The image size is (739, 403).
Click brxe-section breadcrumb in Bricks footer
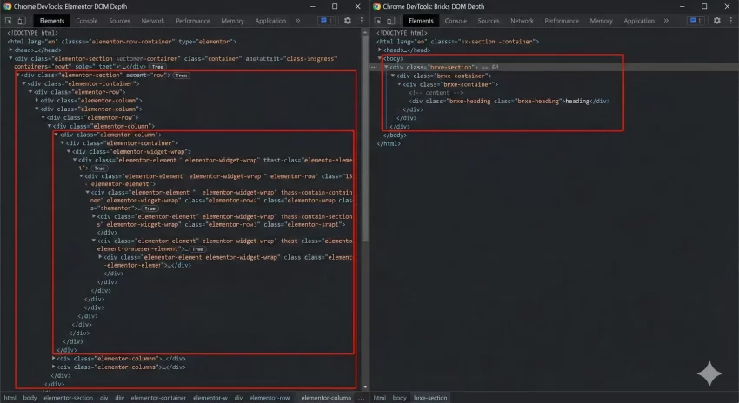430,398
